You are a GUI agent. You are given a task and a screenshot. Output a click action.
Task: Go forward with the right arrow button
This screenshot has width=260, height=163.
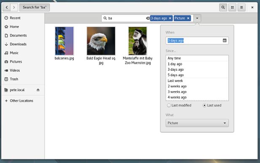pos(14,7)
